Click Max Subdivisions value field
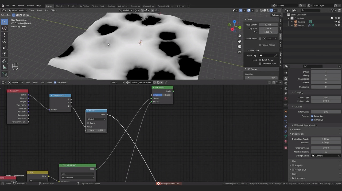This screenshot has height=191, width=342. pos(326,152)
